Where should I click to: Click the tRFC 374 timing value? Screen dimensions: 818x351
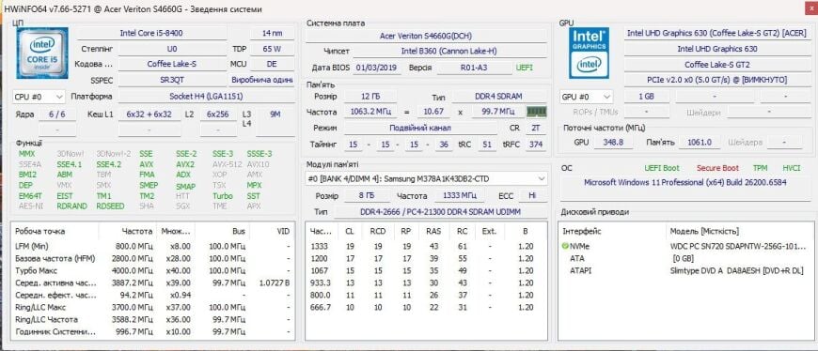click(536, 145)
